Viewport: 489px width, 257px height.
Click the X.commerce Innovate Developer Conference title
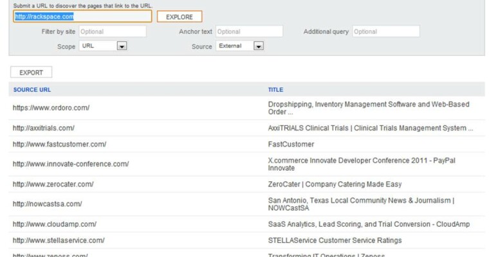(x=362, y=164)
